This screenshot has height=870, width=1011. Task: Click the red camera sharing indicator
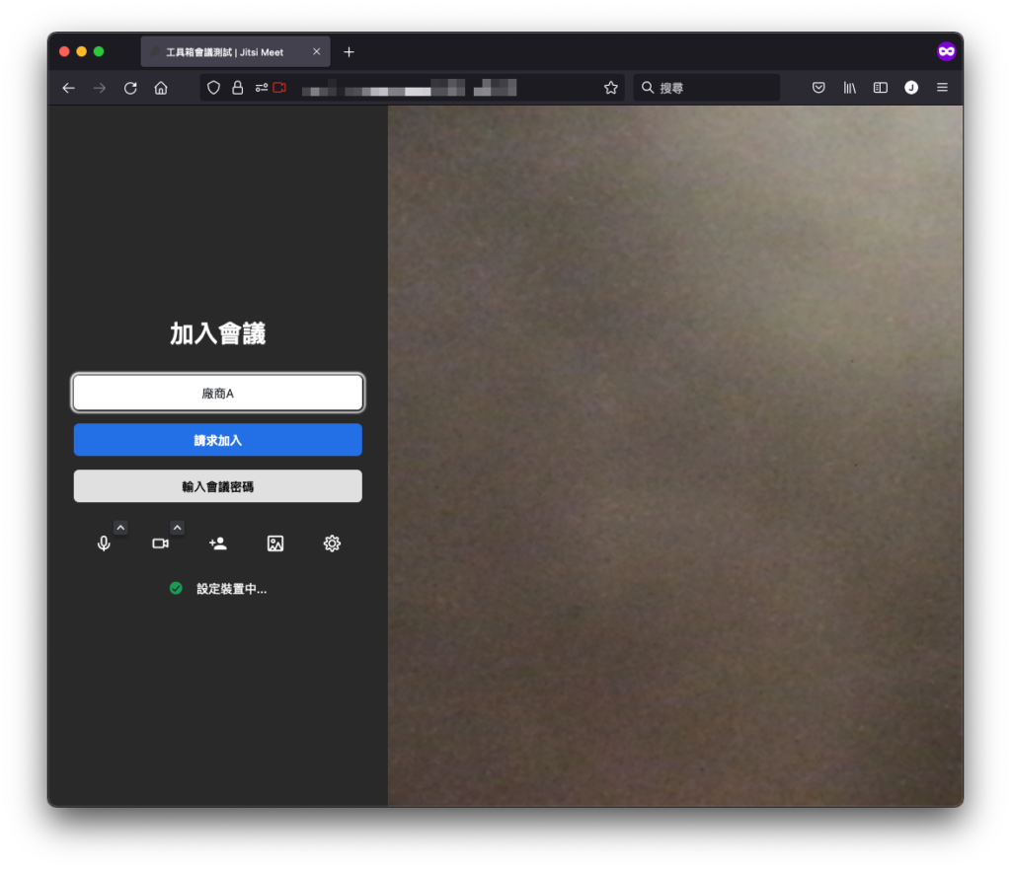click(279, 88)
